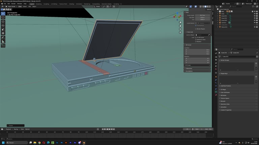This screenshot has width=259, height=145.
Task: Switch to the Modeling workspace tab
Action: coord(39,4)
